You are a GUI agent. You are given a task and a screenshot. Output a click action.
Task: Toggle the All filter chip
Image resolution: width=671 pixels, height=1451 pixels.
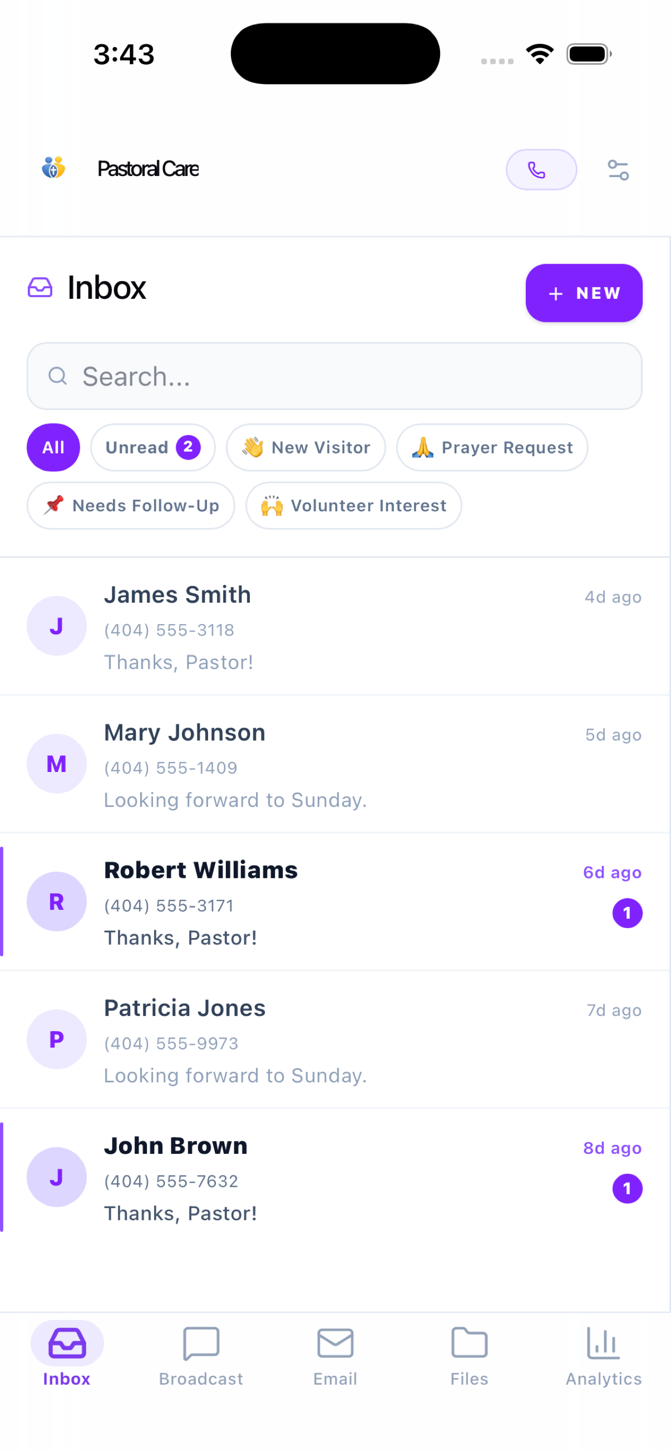click(53, 447)
